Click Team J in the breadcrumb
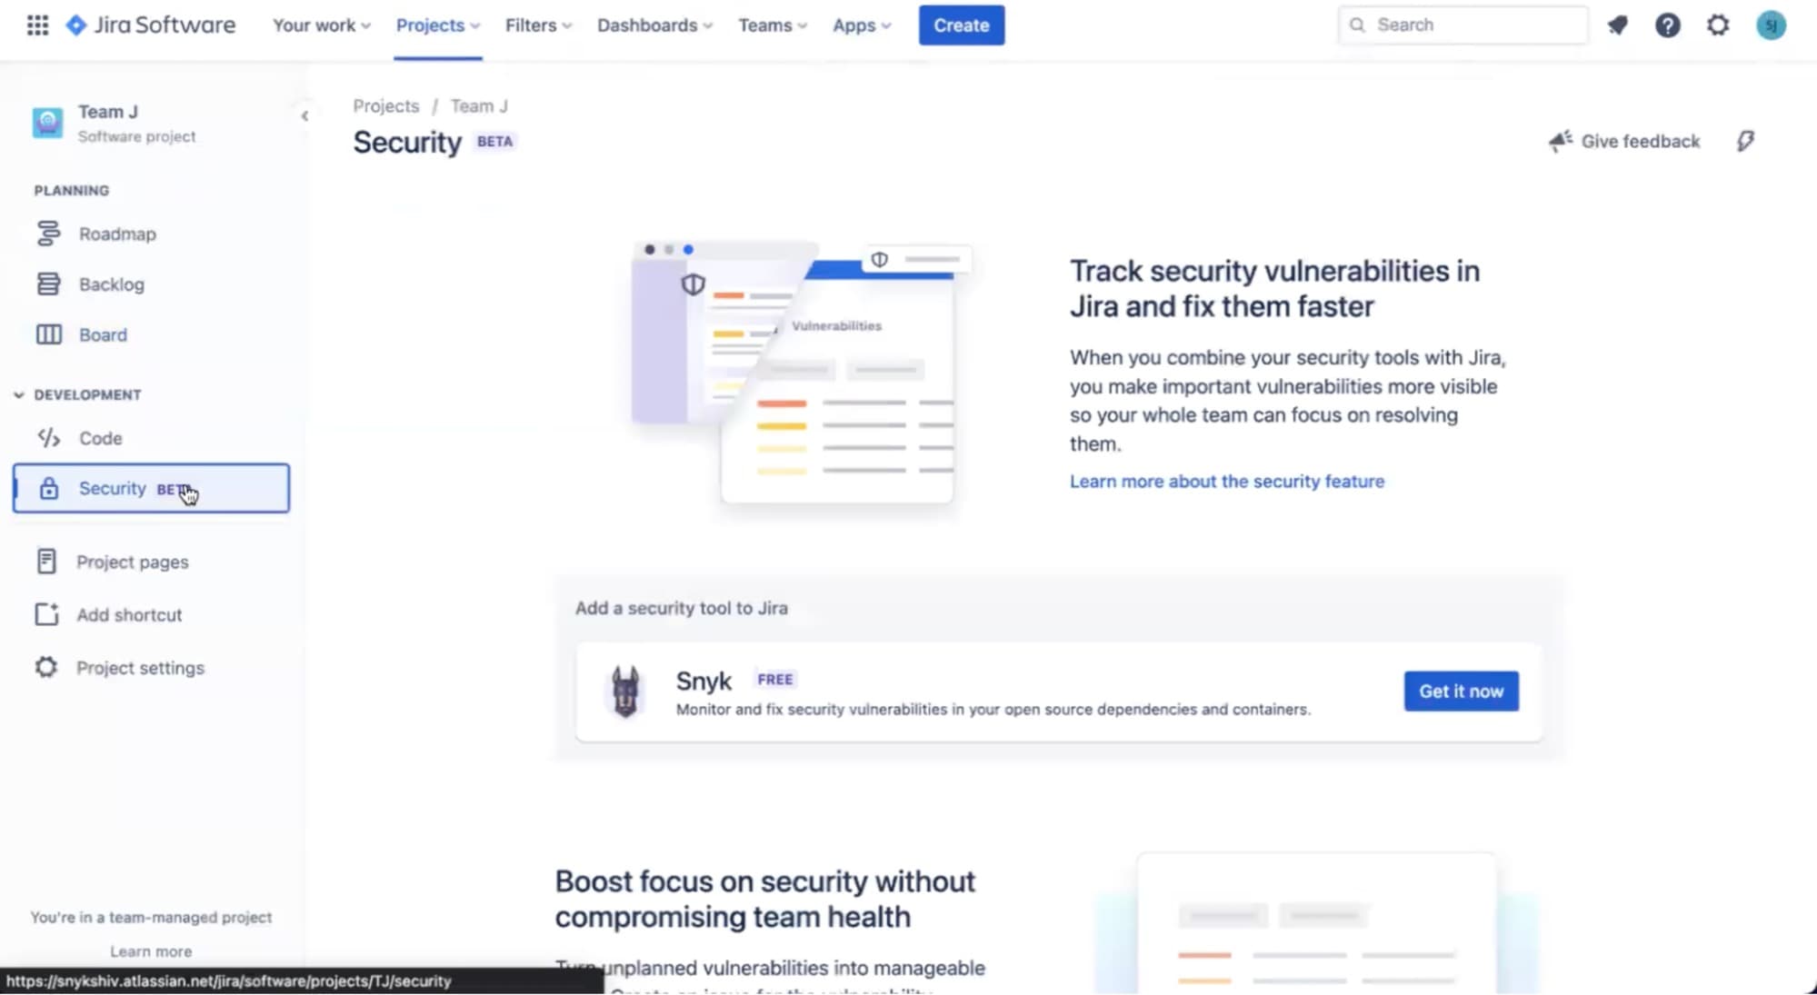This screenshot has height=995, width=1817. click(479, 105)
